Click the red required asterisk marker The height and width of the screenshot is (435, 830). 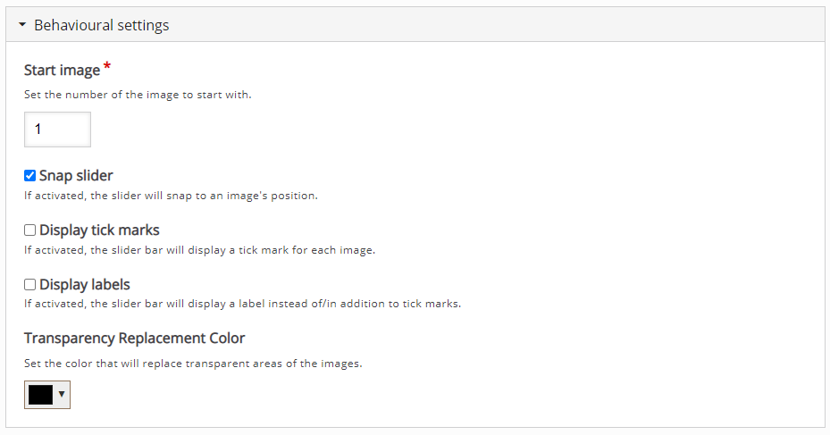click(108, 67)
